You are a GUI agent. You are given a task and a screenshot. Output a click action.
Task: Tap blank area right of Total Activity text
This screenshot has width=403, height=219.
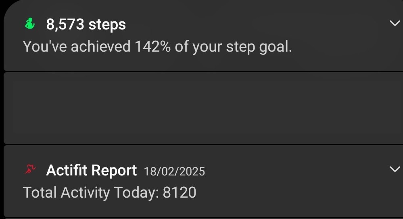pos(296,192)
